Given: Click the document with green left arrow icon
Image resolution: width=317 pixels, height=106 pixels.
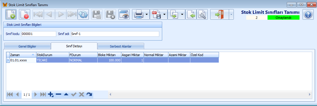Looking at the screenshot, I should [191, 14].
